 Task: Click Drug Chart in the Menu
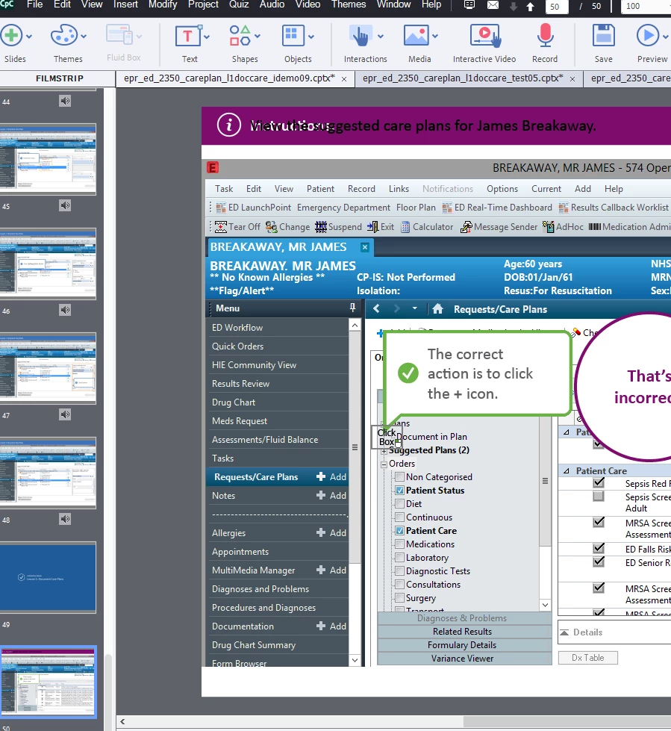point(234,402)
